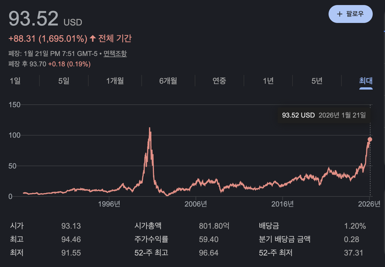Viewport: 385px width, 267px height.
Task: Switch to the 연중 (YTD) tab
Action: [x=219, y=81]
